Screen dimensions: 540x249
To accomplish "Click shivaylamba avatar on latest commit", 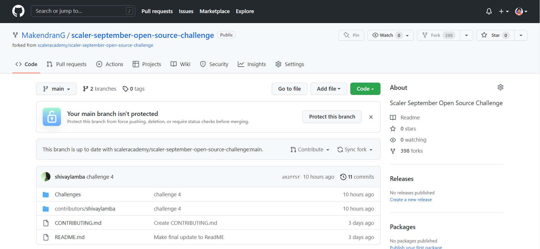I will pyautogui.click(x=46, y=177).
